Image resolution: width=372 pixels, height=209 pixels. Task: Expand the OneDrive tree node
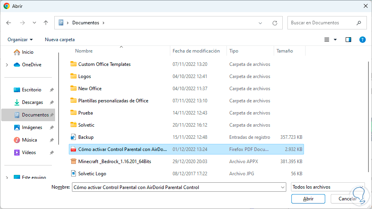7,65
